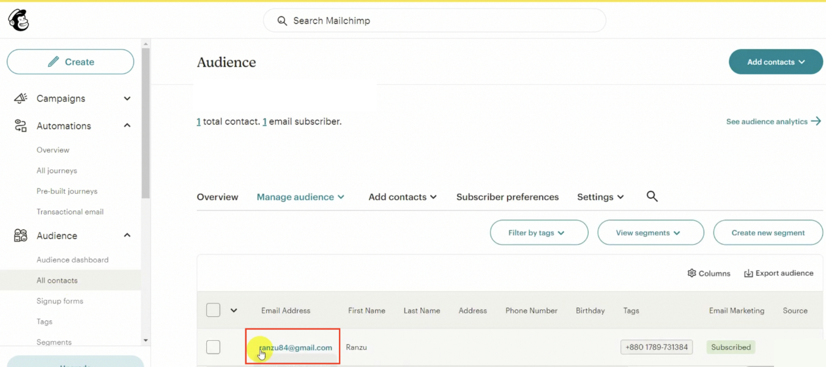Open Signup forms in sidebar

pyautogui.click(x=60, y=301)
